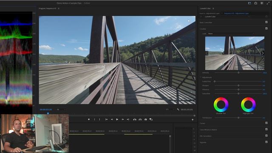This screenshot has width=272, height=153.
Task: Open the Lumetri Color effect selector dropdown
Action: (227, 17)
